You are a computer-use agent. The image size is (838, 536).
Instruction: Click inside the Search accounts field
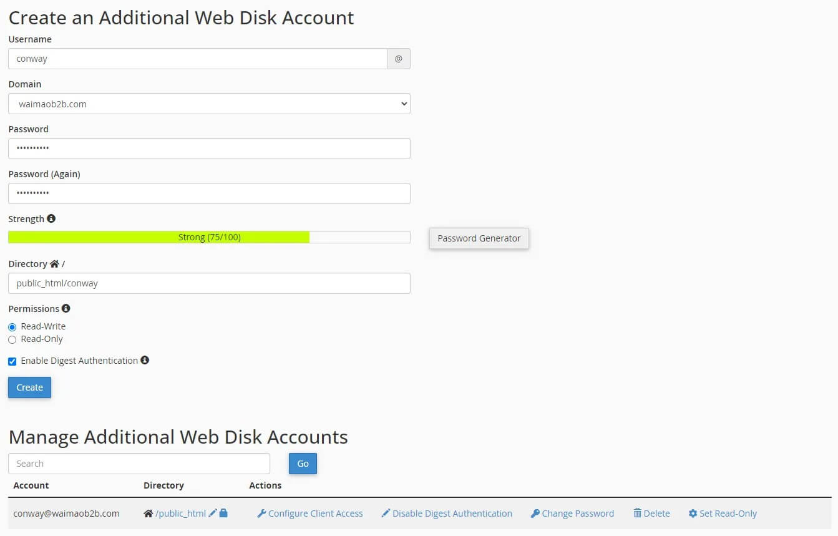pos(139,464)
